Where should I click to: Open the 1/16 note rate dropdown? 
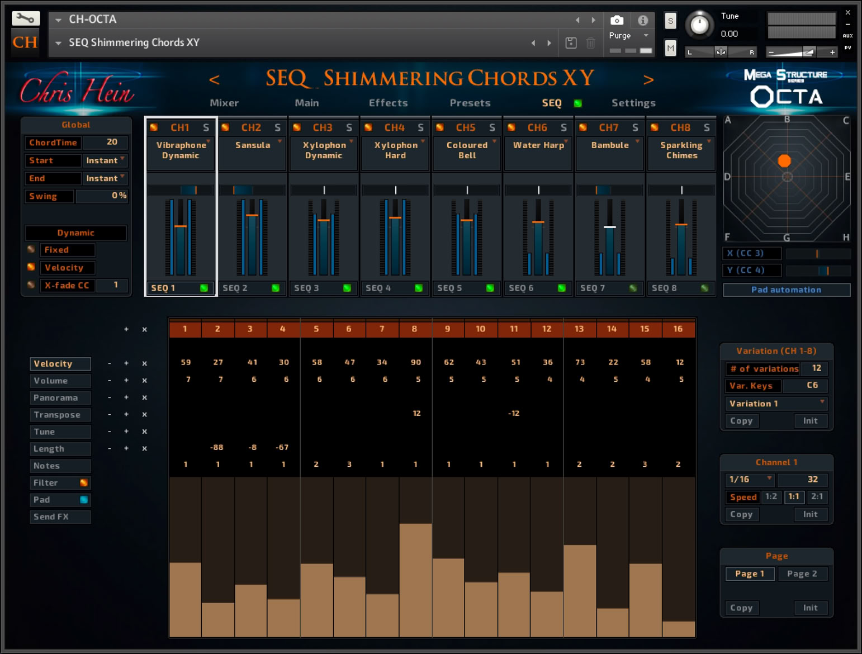click(750, 480)
